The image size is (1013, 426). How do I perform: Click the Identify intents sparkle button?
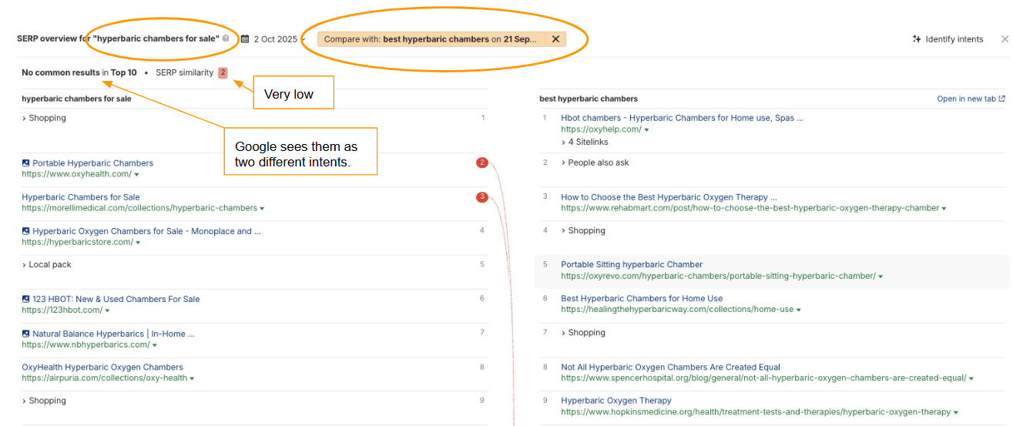(948, 39)
